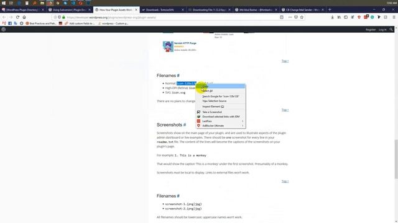Save page to Pocket

[296, 17]
